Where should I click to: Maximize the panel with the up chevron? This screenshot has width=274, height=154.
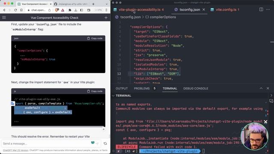261,89
